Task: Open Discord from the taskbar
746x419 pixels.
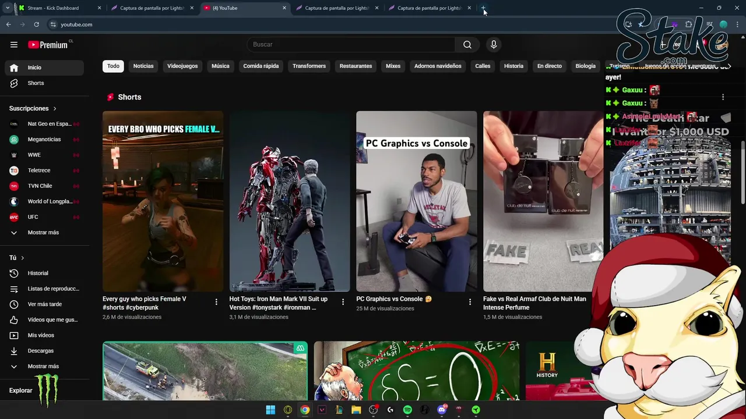Action: 442,410
